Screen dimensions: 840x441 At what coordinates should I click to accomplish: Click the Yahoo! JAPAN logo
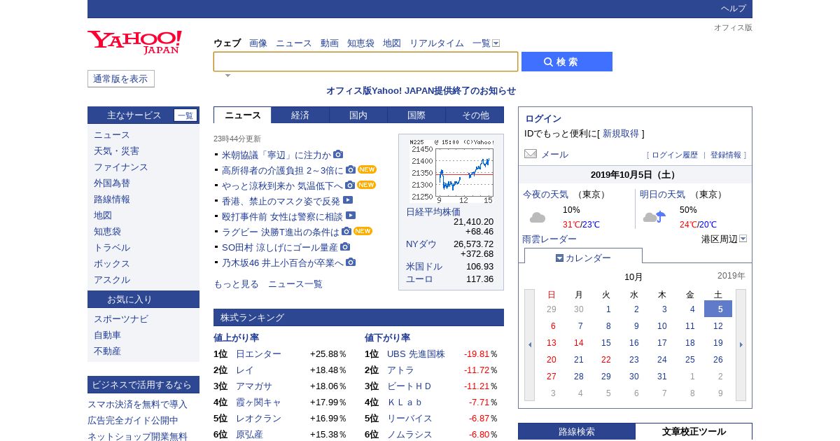pos(134,42)
